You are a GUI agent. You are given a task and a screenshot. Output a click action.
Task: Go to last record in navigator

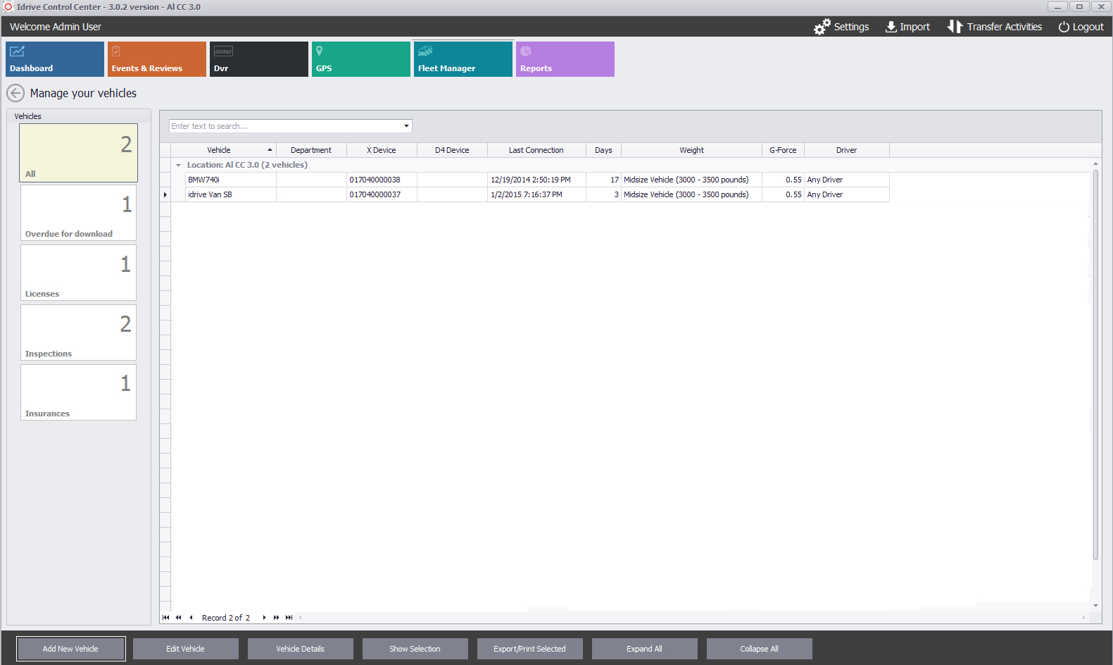coord(289,618)
